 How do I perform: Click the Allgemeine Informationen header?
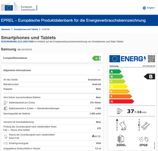coord(52,70)
